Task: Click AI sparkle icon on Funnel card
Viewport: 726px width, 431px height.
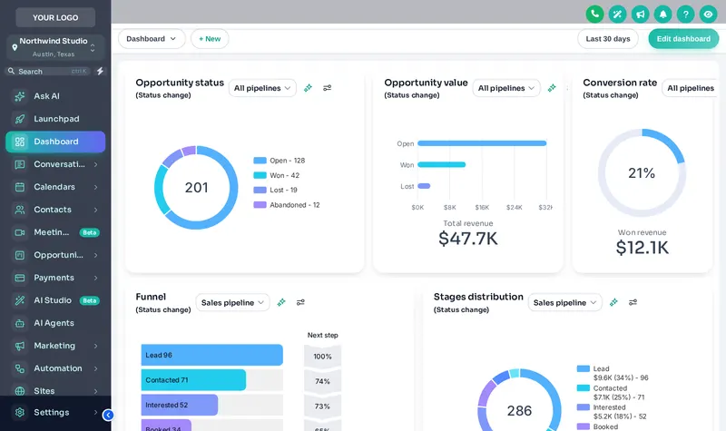Action: pyautogui.click(x=281, y=302)
